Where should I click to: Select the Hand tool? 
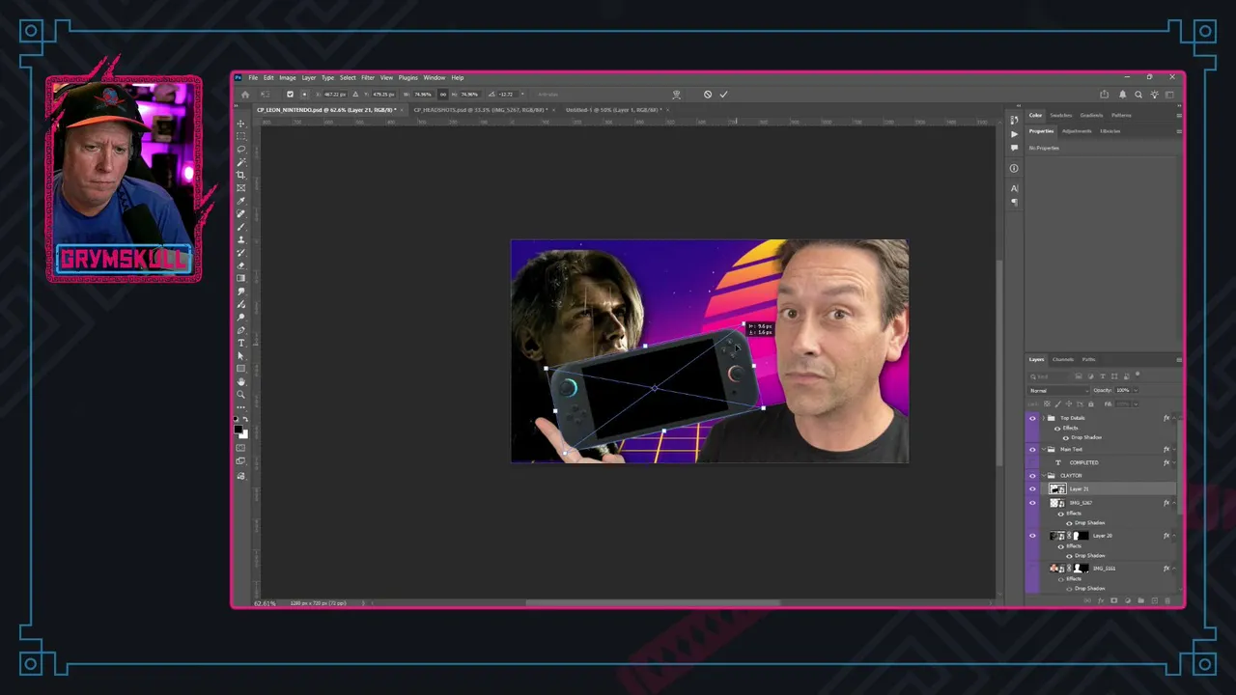pyautogui.click(x=239, y=381)
